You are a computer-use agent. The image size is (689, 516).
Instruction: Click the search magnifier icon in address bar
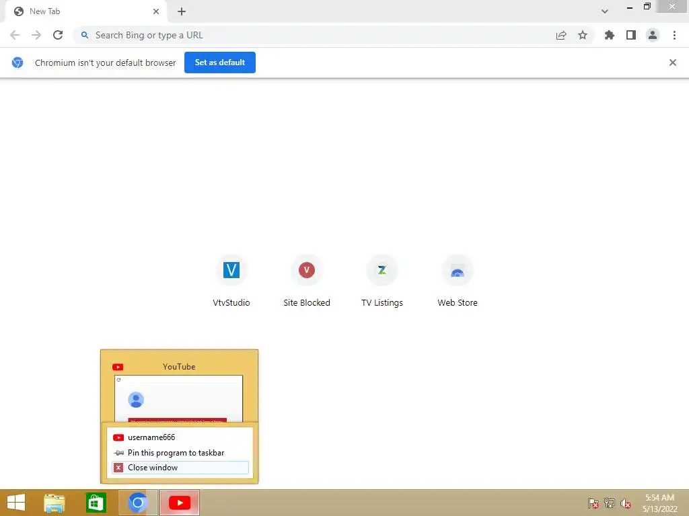(x=85, y=35)
